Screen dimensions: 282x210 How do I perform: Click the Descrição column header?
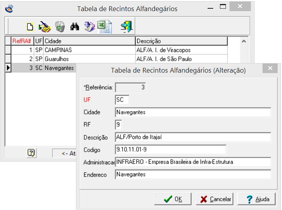pos(181,41)
